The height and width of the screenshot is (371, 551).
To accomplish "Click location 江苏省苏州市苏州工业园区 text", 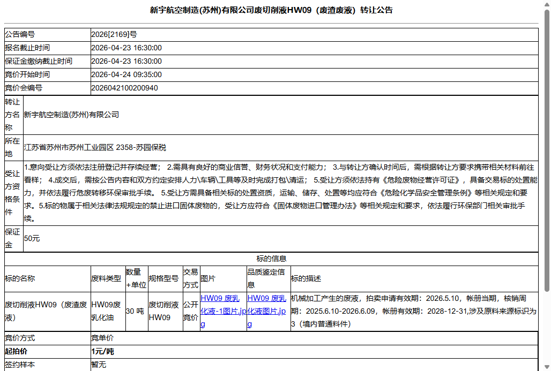I will click(95, 148).
